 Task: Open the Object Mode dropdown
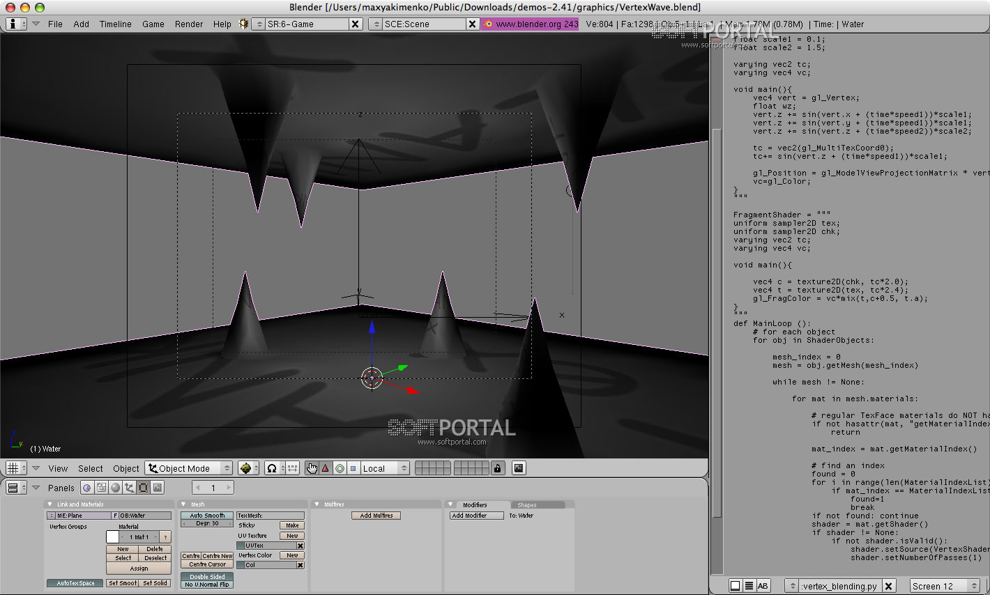(x=189, y=468)
